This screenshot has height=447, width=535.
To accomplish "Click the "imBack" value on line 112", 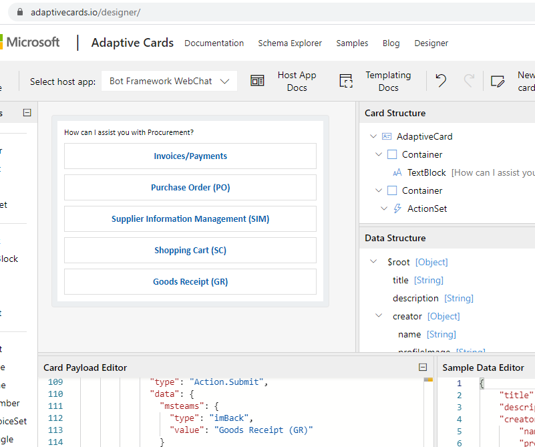I will [229, 418].
